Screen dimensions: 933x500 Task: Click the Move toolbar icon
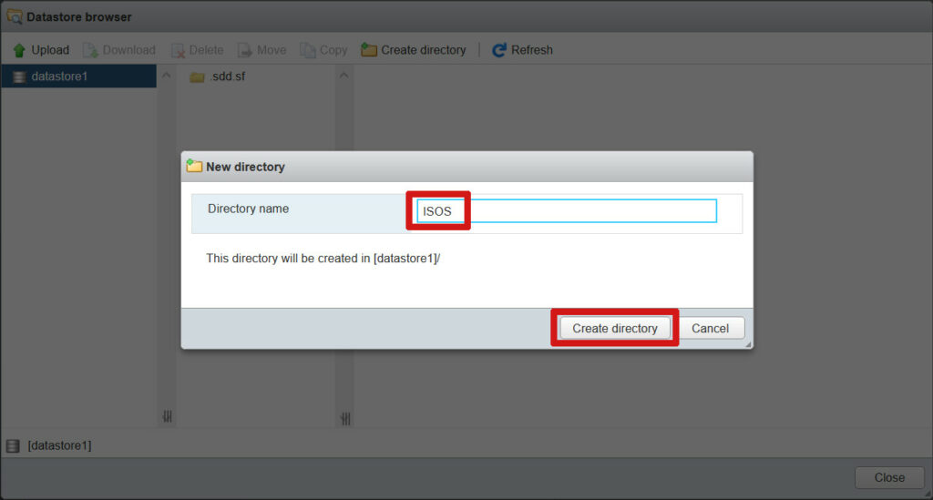click(x=244, y=50)
